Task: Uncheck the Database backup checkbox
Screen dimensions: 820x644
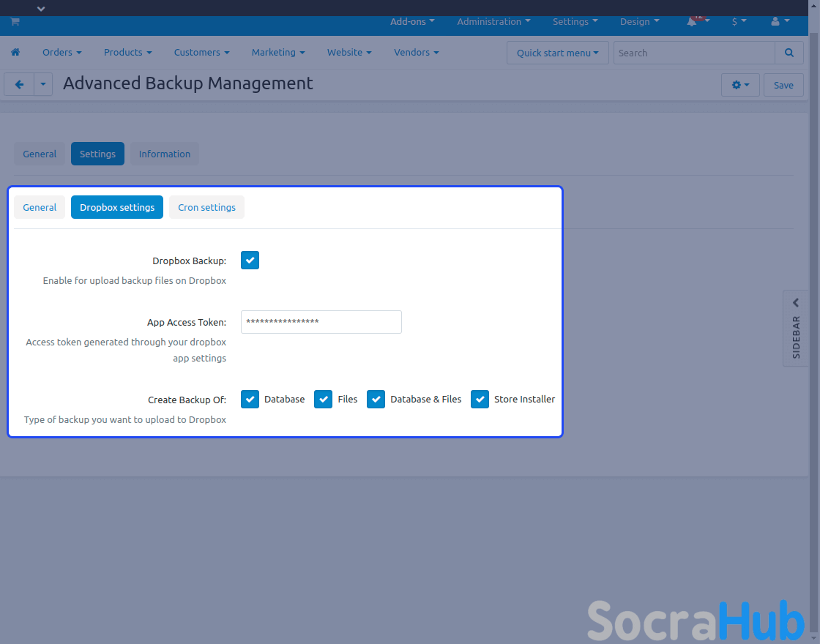Action: [250, 400]
